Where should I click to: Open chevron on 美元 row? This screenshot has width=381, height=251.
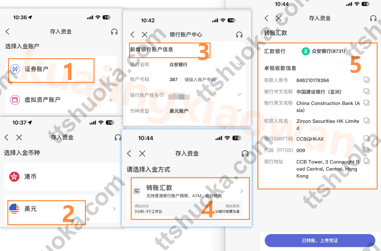coord(114,209)
